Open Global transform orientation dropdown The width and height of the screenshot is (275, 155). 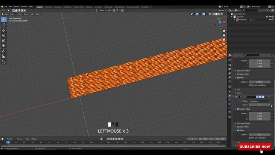pyautogui.click(x=101, y=10)
